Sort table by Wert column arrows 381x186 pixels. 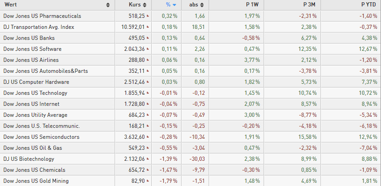coord(108,5)
